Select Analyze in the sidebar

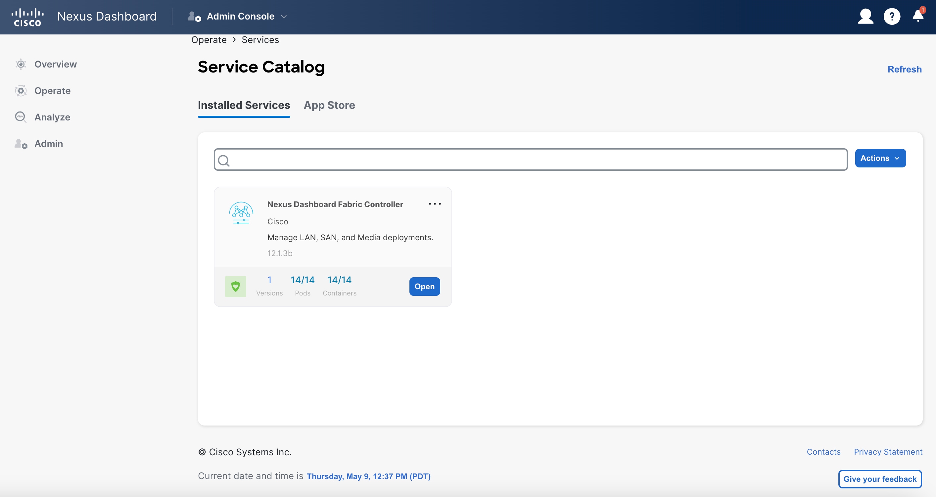(x=52, y=117)
